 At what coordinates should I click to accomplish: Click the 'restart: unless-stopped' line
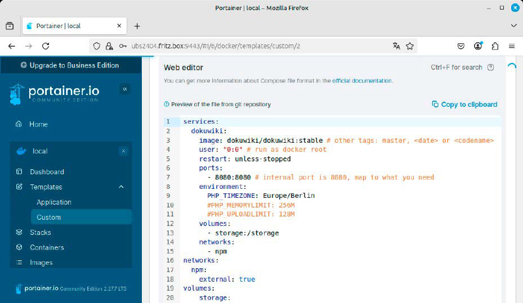pyautogui.click(x=245, y=159)
